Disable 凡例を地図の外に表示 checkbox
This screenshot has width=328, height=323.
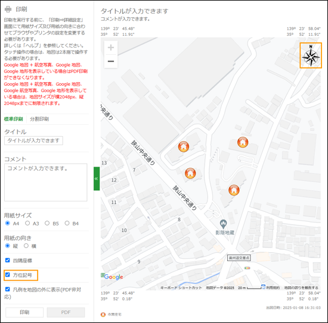pos(8,289)
